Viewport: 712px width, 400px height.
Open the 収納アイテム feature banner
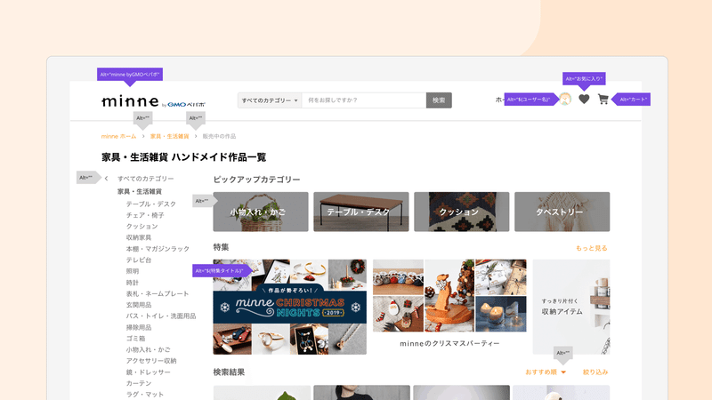pos(571,307)
